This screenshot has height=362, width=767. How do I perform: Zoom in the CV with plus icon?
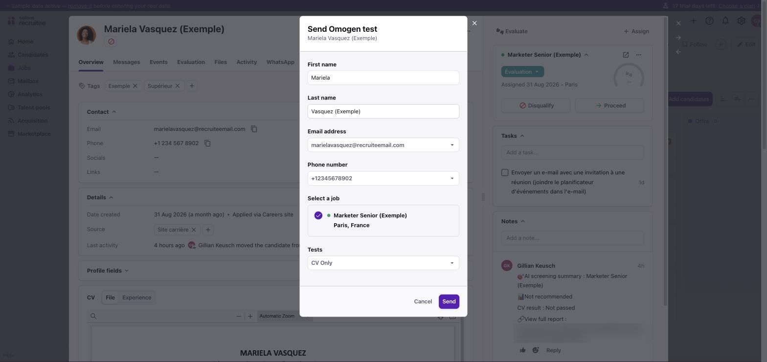[250, 316]
